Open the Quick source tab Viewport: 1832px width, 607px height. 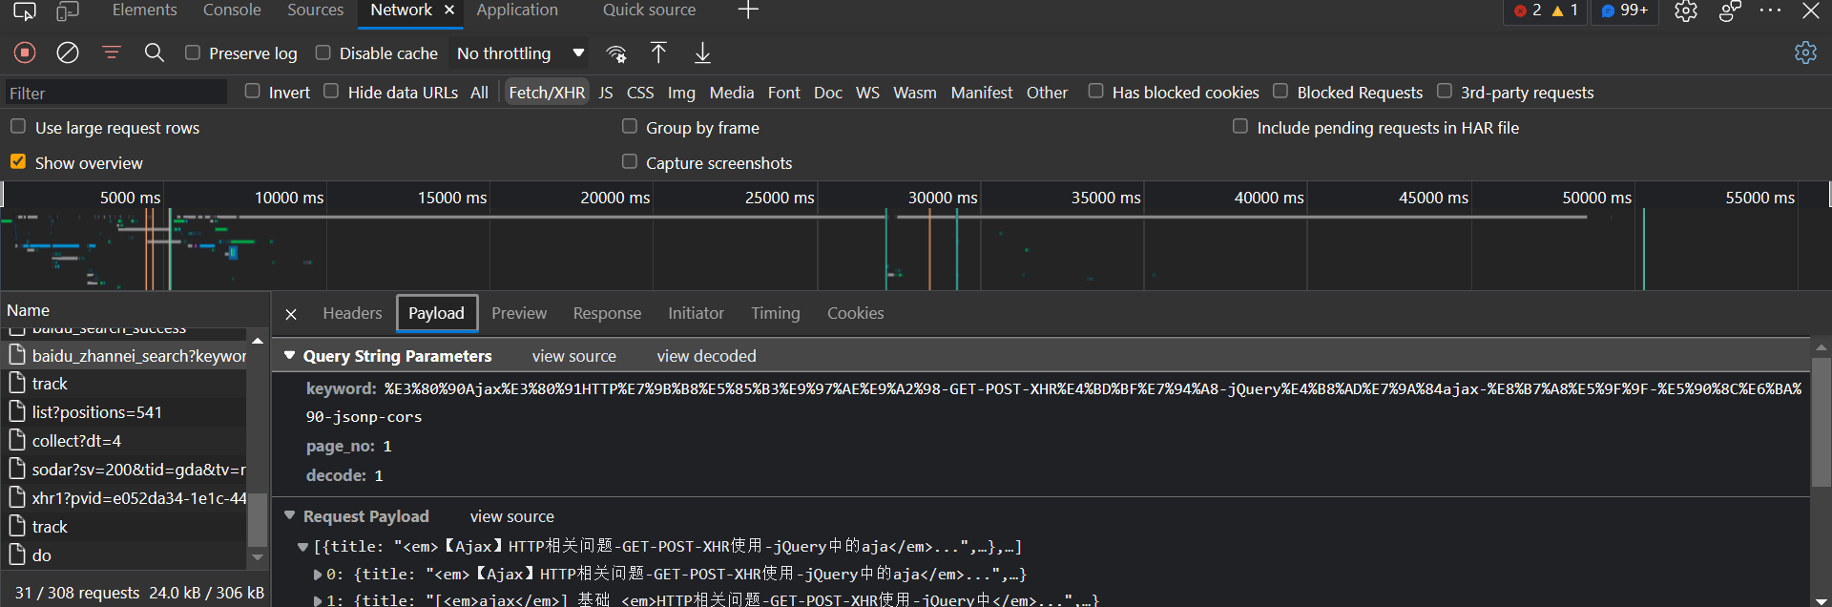pos(650,10)
